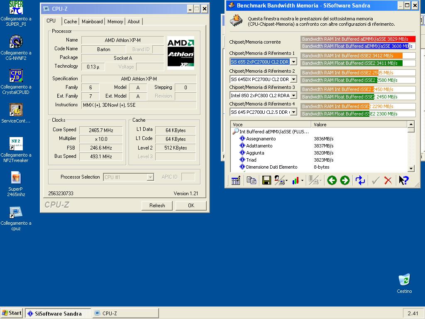Open dropdown arrow next to user-computer icon
This screenshot has height=319, width=425.
(x=286, y=180)
